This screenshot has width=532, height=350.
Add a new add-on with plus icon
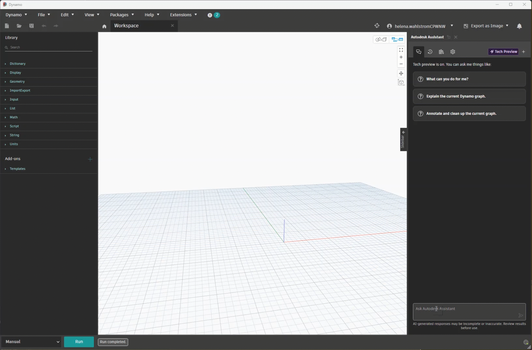90,159
